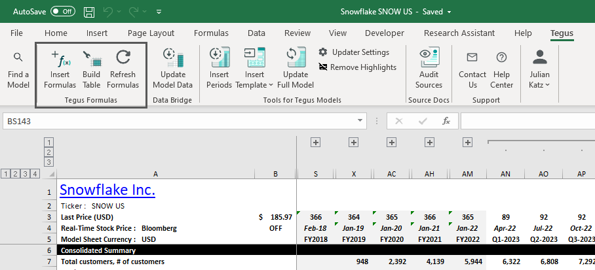Open the Page Layout tab
Screen dimensions: 595x270
tap(151, 33)
